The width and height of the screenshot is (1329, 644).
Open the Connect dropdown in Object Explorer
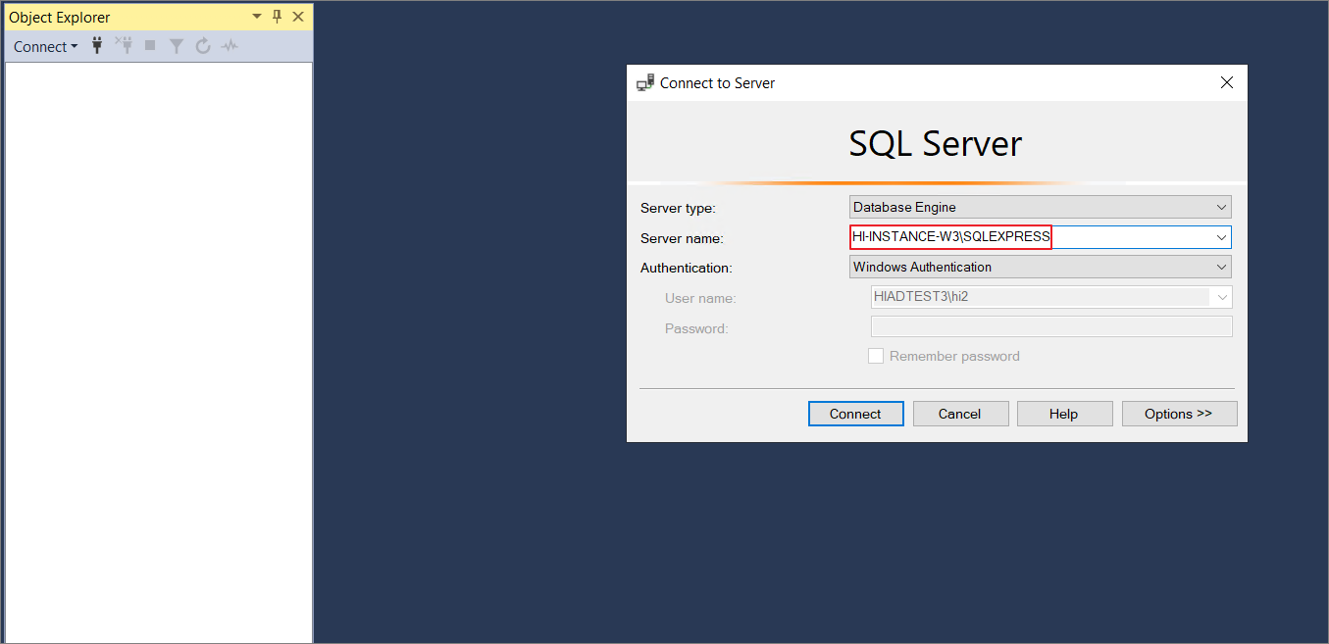coord(45,46)
